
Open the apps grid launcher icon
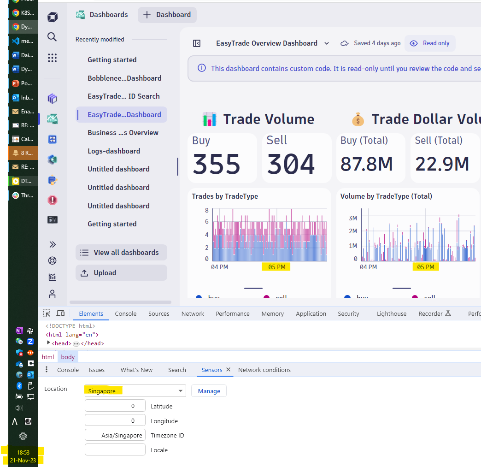(x=52, y=58)
